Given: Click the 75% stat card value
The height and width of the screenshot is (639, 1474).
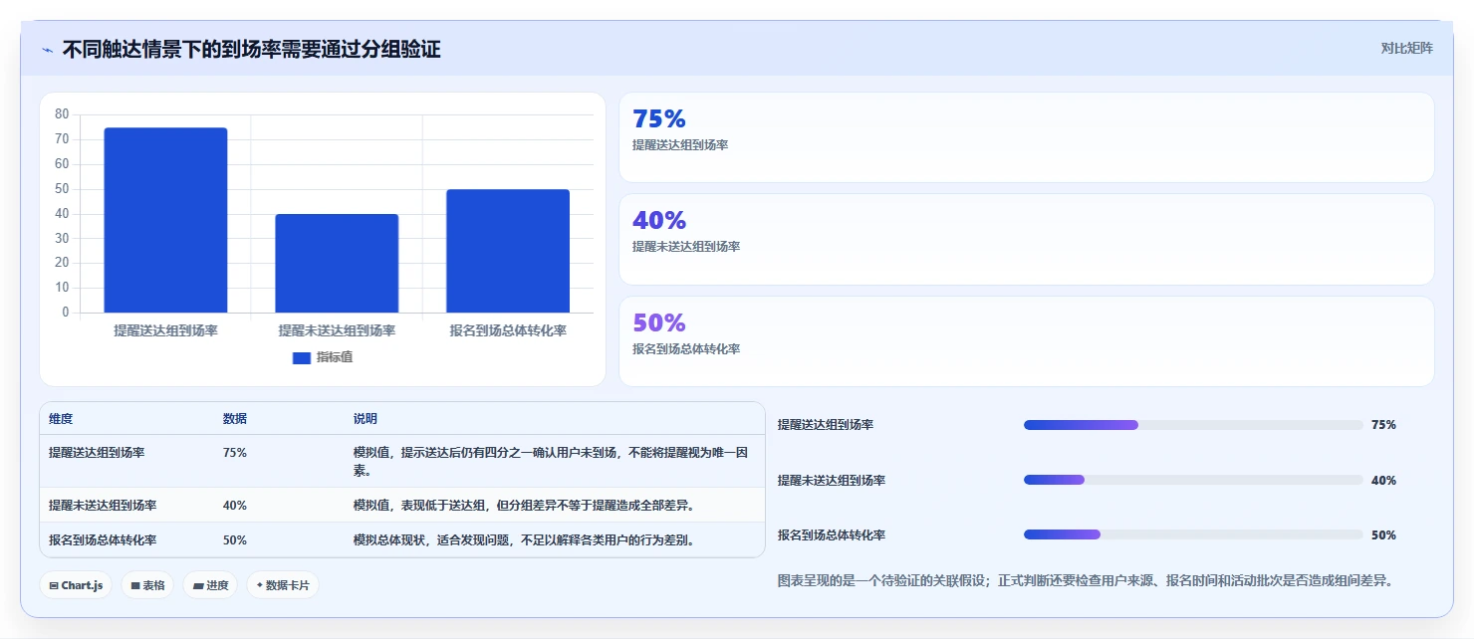Looking at the screenshot, I should [659, 118].
